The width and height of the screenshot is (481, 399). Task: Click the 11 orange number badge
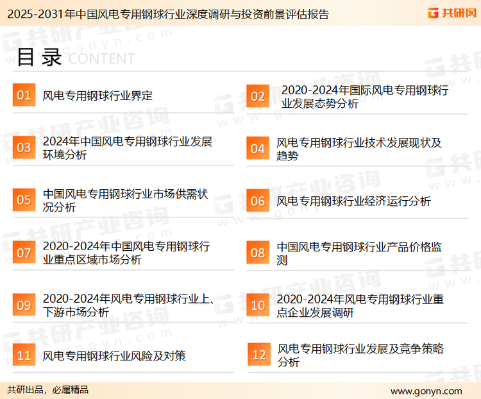(24, 355)
